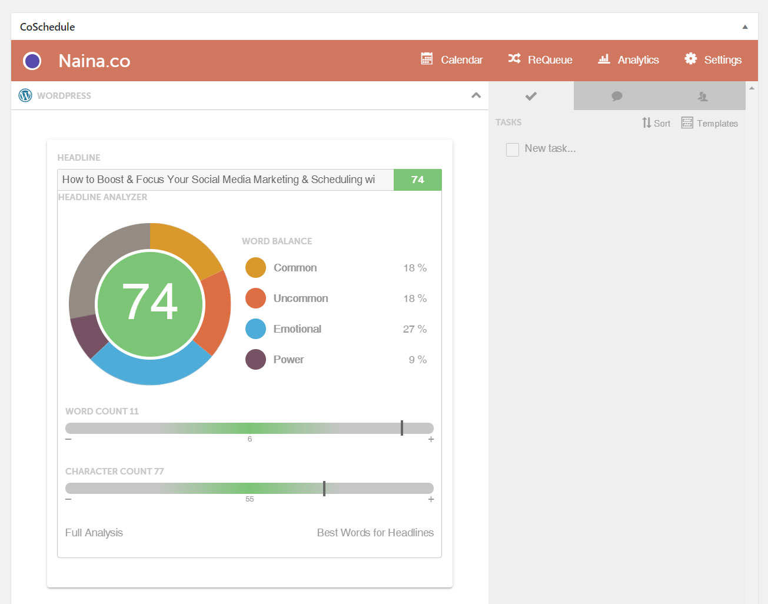The image size is (768, 604).
Task: Open the Full Analysis link
Action: tap(94, 533)
